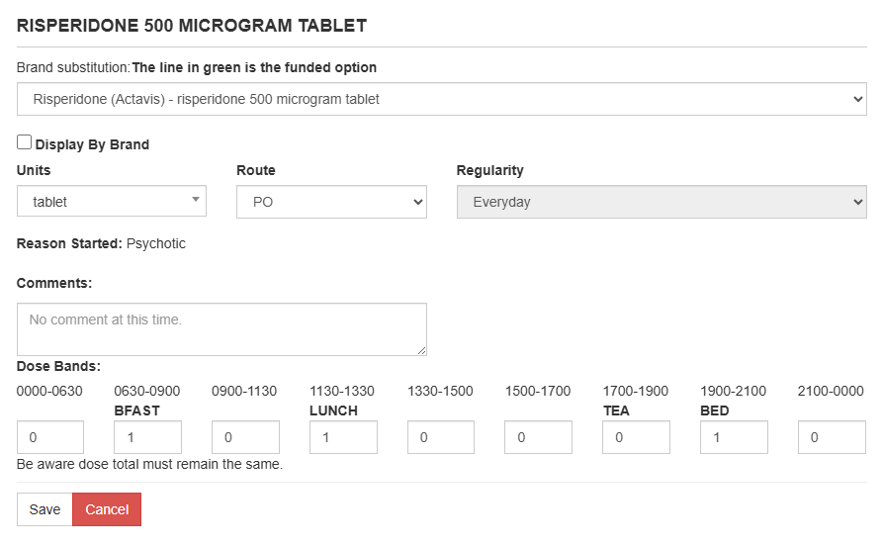The image size is (883, 546).
Task: Focus the 1330-1500 dose band input
Action: (441, 437)
